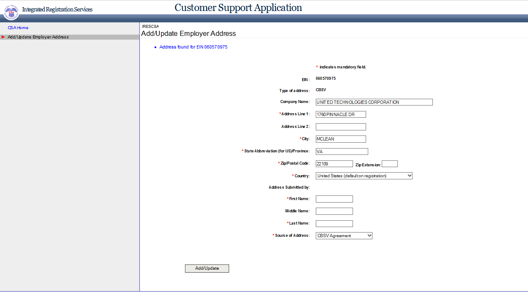Click the City field containing MCLEAN
This screenshot has height=295, width=528.
click(x=341, y=139)
